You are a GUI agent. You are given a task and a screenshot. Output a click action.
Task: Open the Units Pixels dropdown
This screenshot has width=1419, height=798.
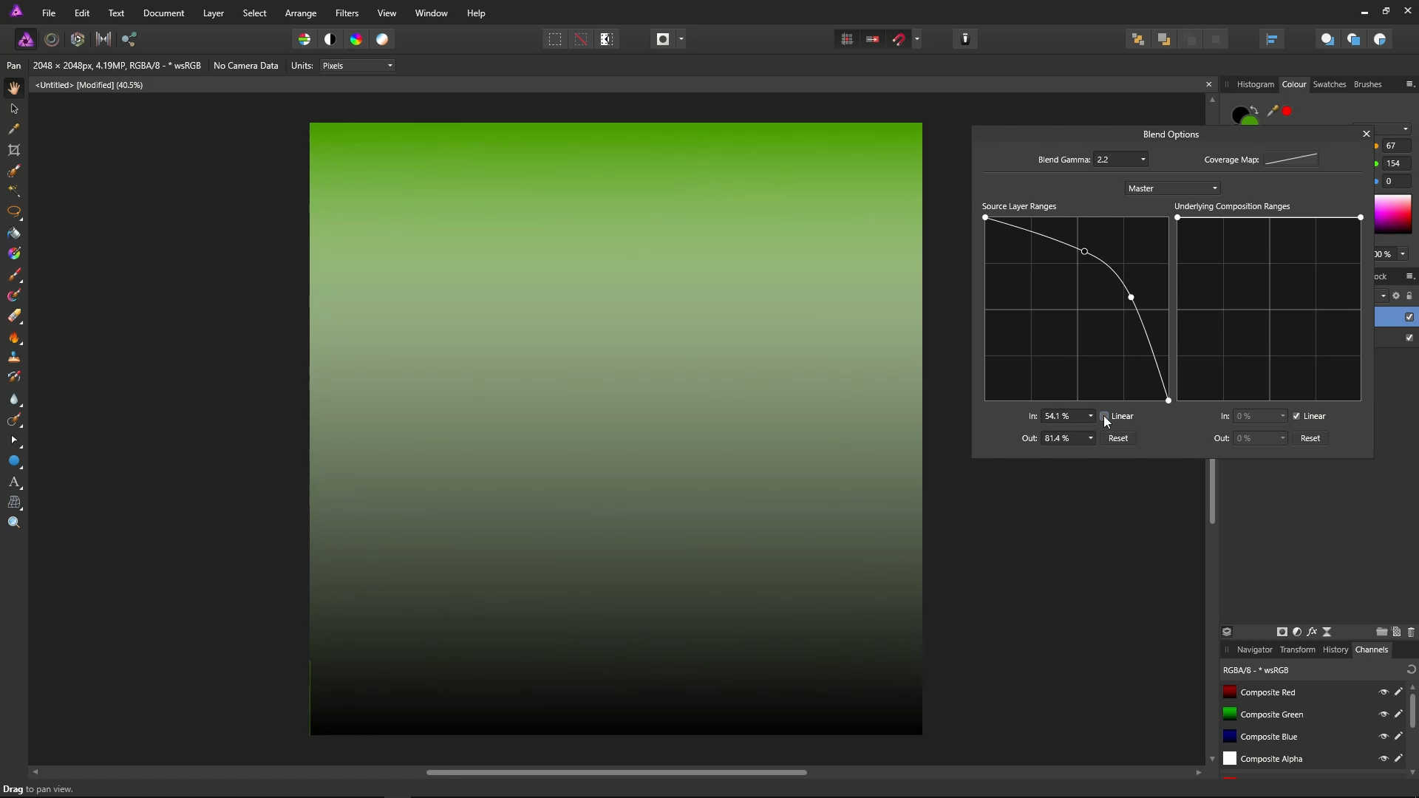(358, 66)
